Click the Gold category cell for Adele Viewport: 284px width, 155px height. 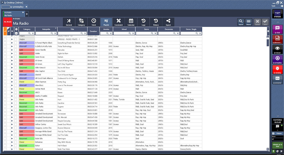tap(27, 53)
